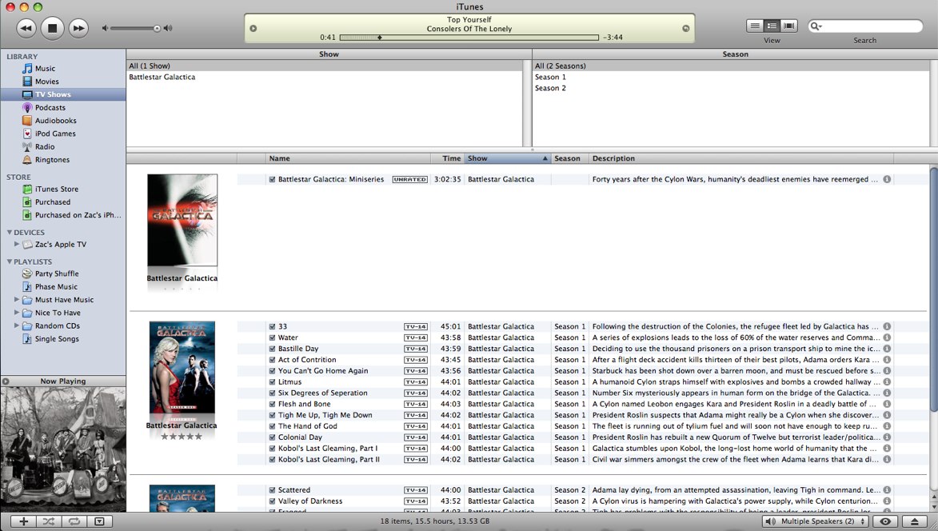Click the playback progress bar for Top Yourself
This screenshot has width=938, height=531.
(x=469, y=37)
